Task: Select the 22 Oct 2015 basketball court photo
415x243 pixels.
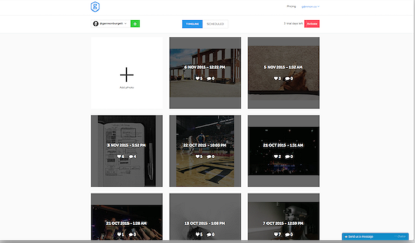Action: [x=205, y=151]
